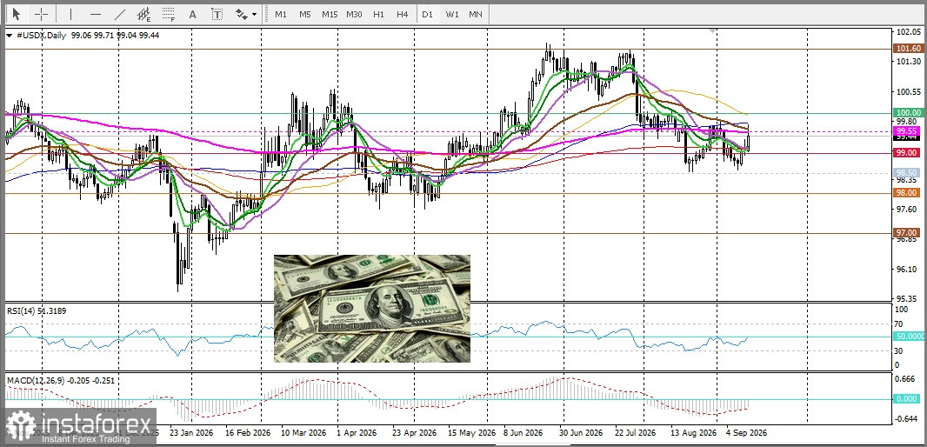This screenshot has width=927, height=447.
Task: Click the 0.666 MACD scale value
Action: [x=905, y=379]
